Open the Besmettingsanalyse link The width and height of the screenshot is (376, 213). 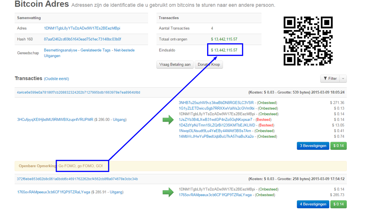click(60, 50)
